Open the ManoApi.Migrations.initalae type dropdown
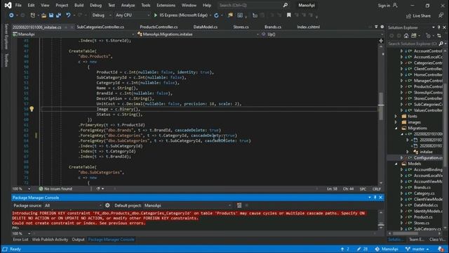The height and width of the screenshot is (253, 449). pyautogui.click(x=198, y=34)
